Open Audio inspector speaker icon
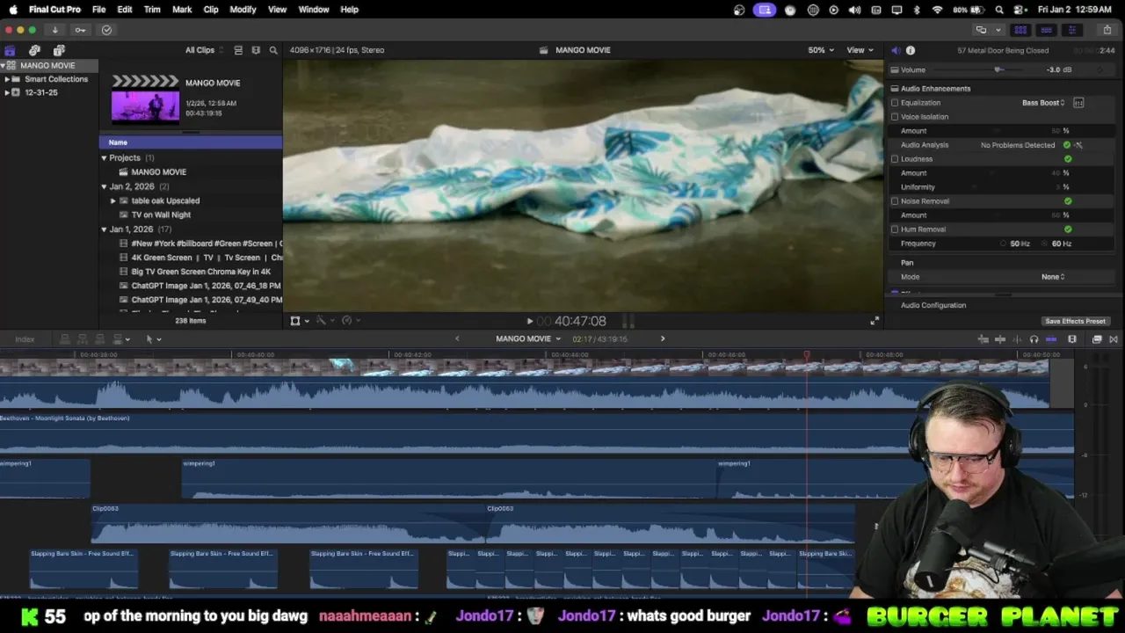The width and height of the screenshot is (1125, 633). pyautogui.click(x=895, y=50)
